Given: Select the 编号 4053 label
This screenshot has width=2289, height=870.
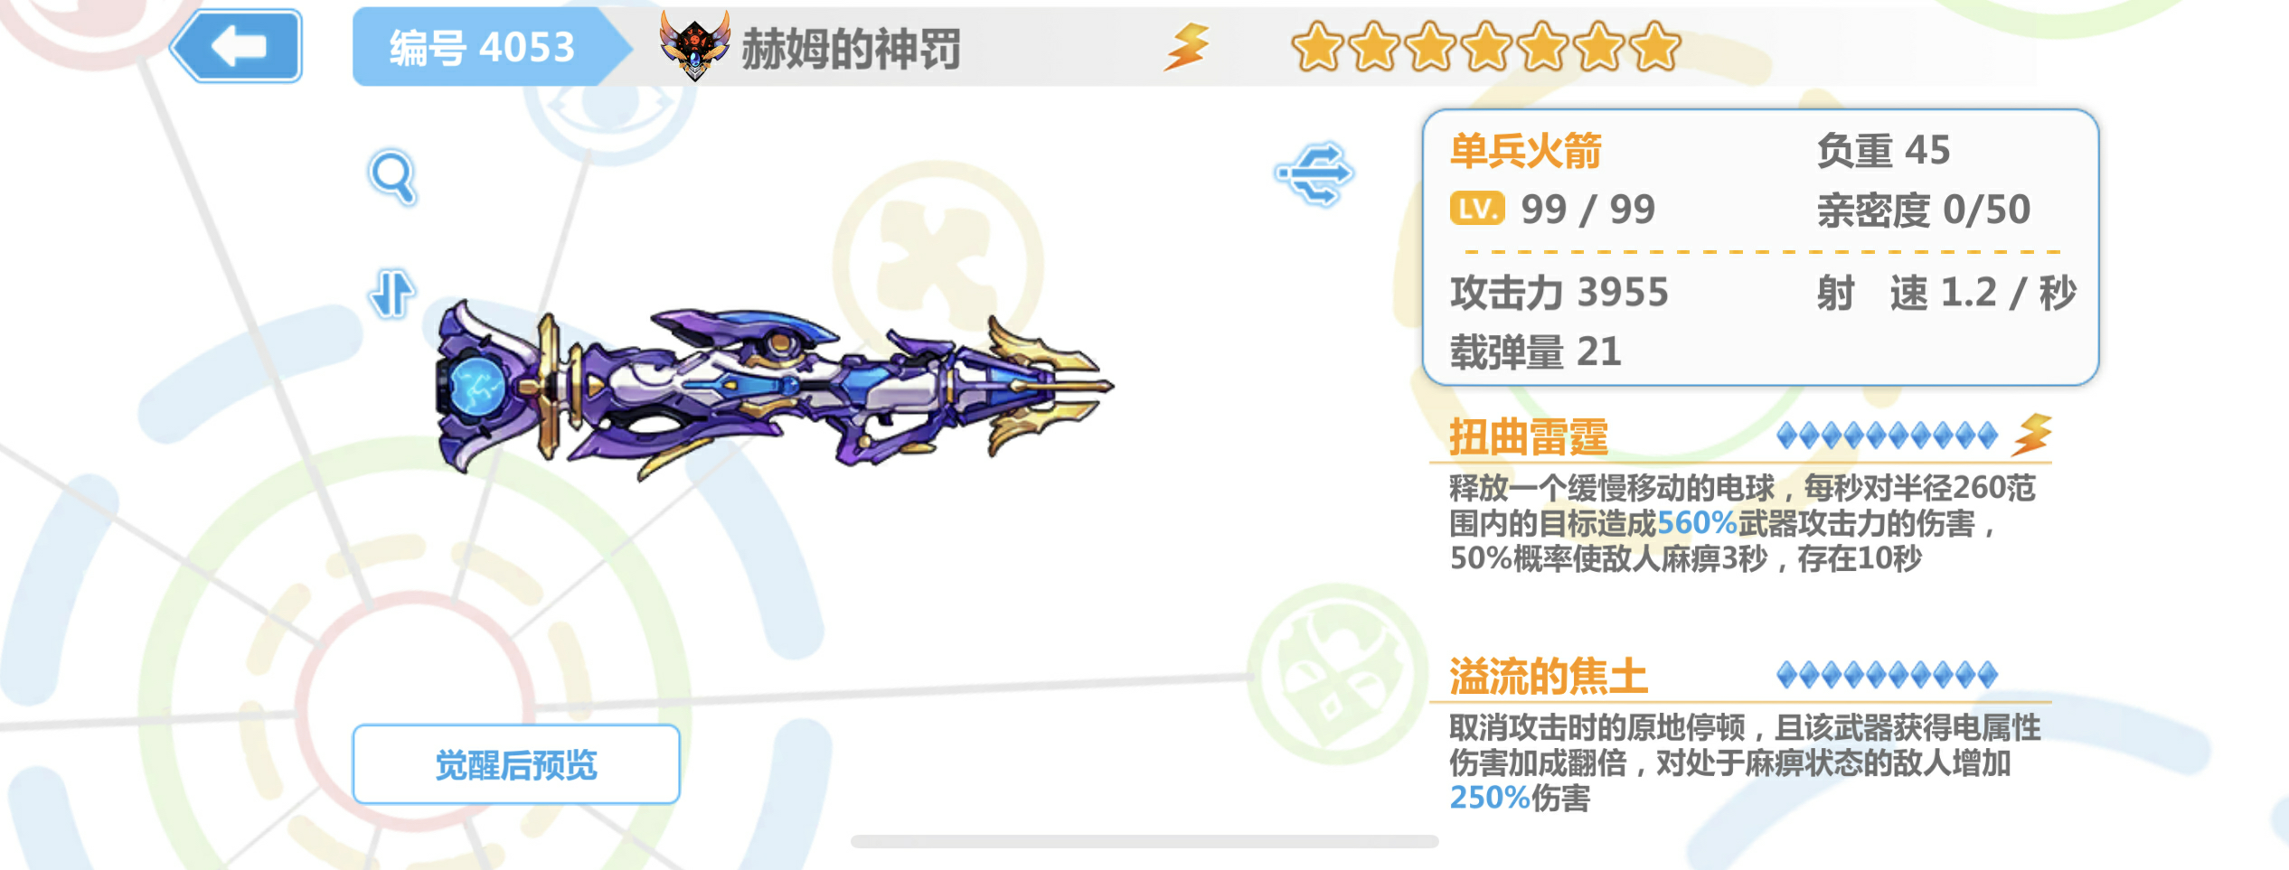Looking at the screenshot, I should pyautogui.click(x=482, y=47).
